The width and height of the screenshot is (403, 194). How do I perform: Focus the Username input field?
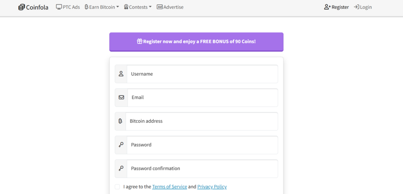(x=202, y=74)
